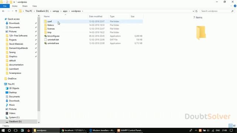Select DataBank (D:) in address breadcrumb

(42, 11)
